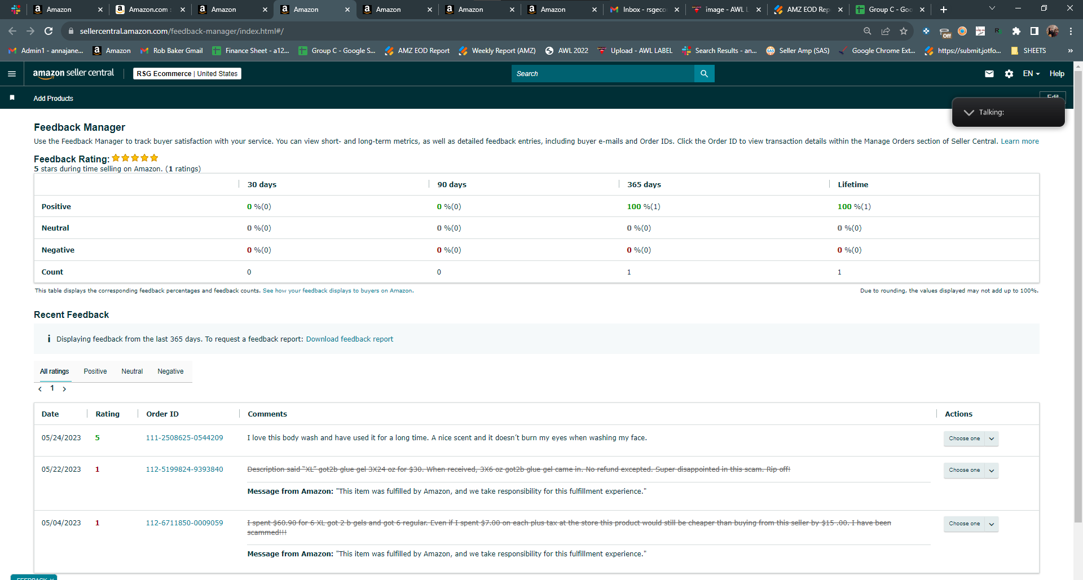Click the site lock icon in address bar
Image resolution: width=1083 pixels, height=580 pixels.
point(71,32)
